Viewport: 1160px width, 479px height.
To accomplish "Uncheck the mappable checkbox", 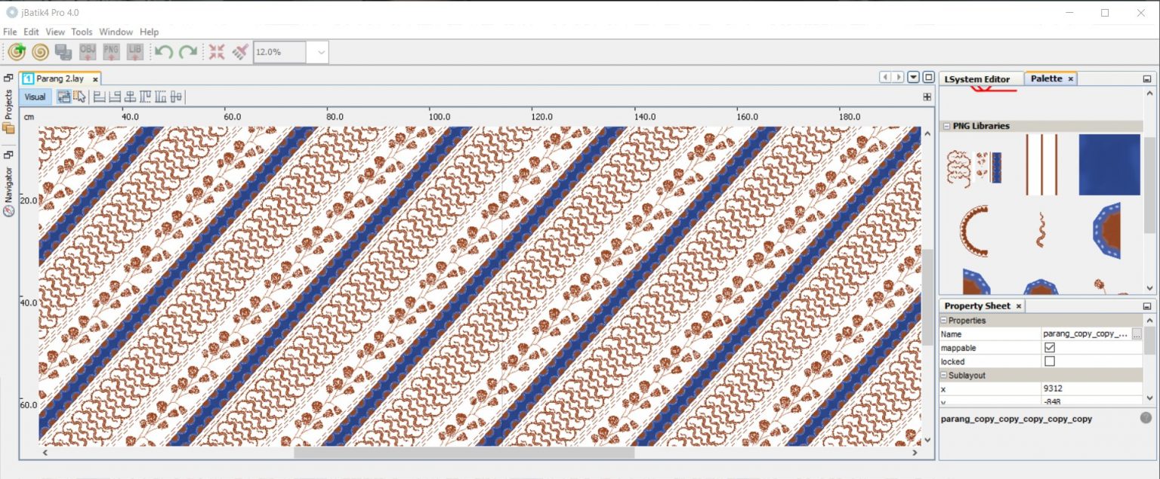I will [1049, 348].
